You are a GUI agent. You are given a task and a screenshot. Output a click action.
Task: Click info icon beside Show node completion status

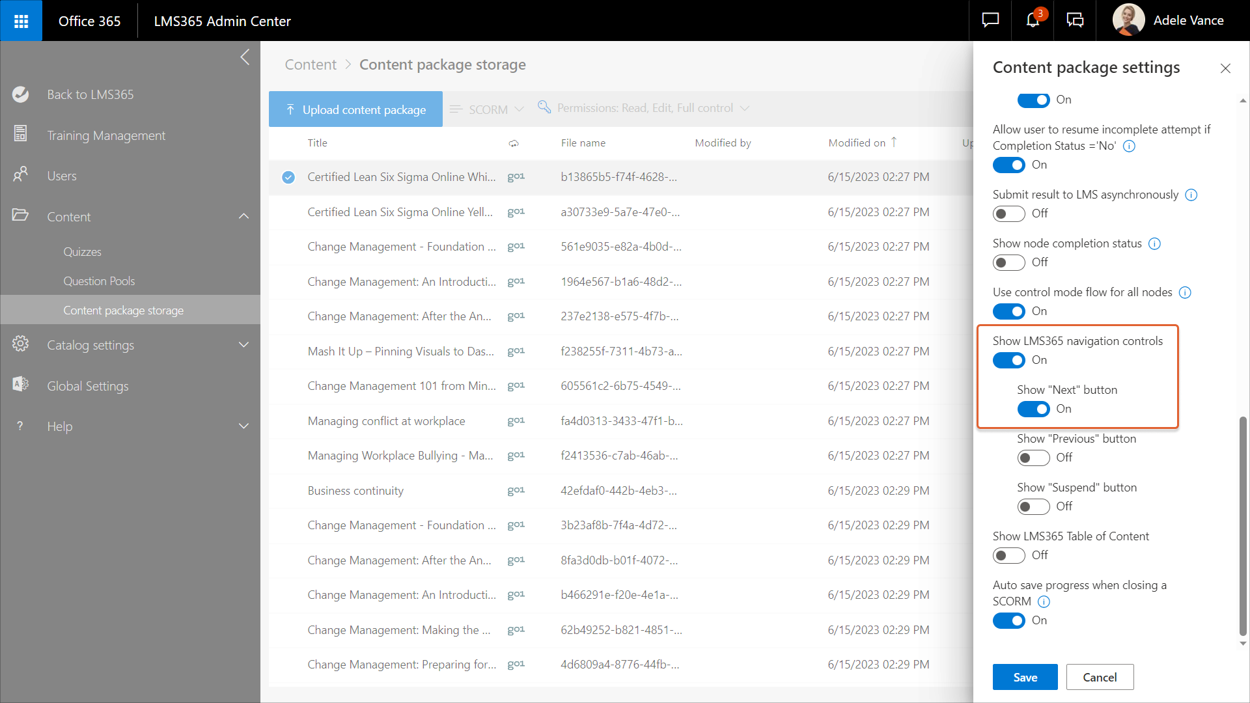[1154, 243]
